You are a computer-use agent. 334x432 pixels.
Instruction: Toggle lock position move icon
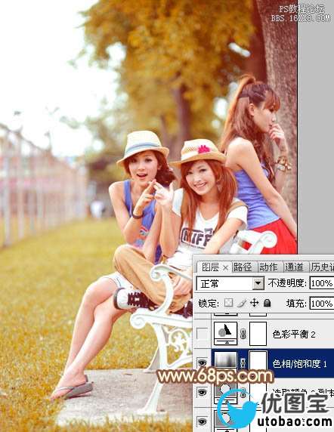click(x=254, y=303)
